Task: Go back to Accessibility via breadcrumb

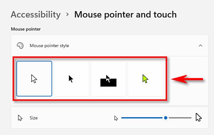Action: coord(36,15)
